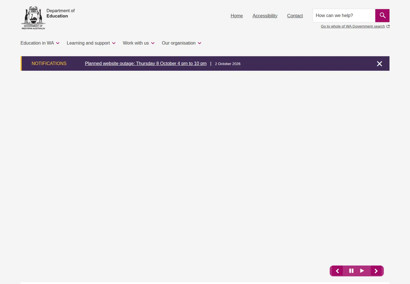Dismiss the notifications bar with X
This screenshot has width=410, height=284.
click(x=380, y=64)
